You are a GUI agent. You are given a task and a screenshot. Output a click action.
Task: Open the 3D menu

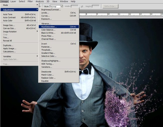click(x=48, y=1)
